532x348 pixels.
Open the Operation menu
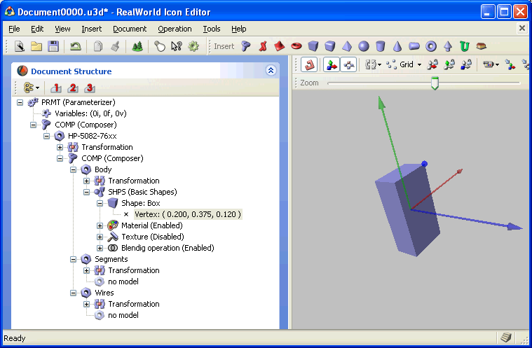(175, 29)
